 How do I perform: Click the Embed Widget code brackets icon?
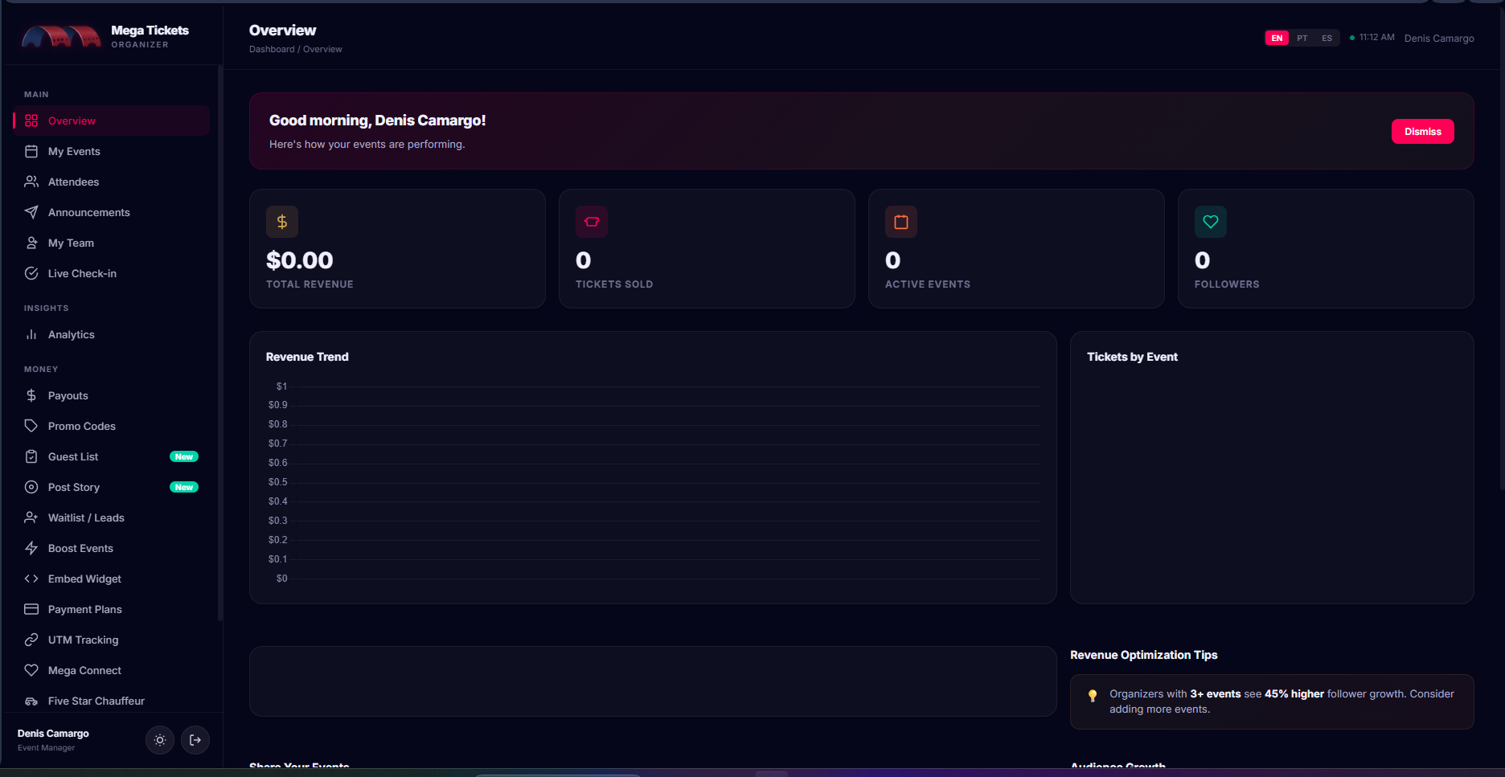(x=31, y=579)
